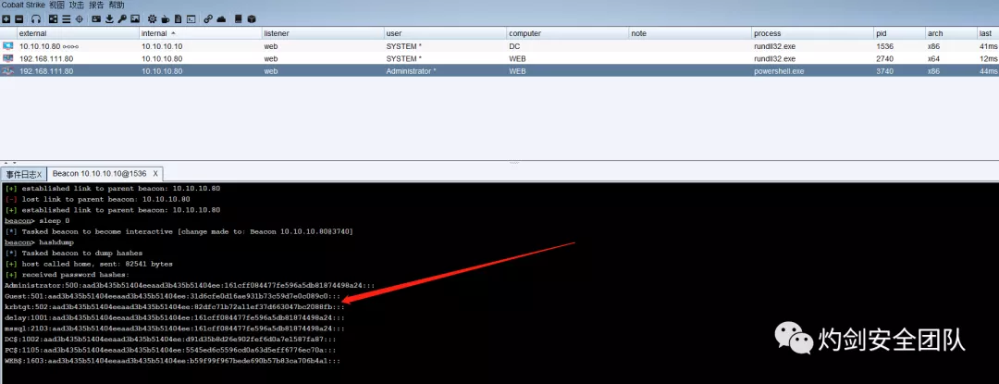
Task: Click the session icon for rundll32.exe pid 2740
Action: pos(7,58)
